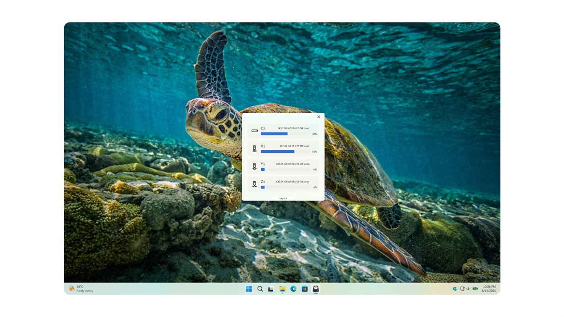Click the Y:\ drive icon in the popup
Viewport: 564px width, 317px height.
click(x=254, y=166)
